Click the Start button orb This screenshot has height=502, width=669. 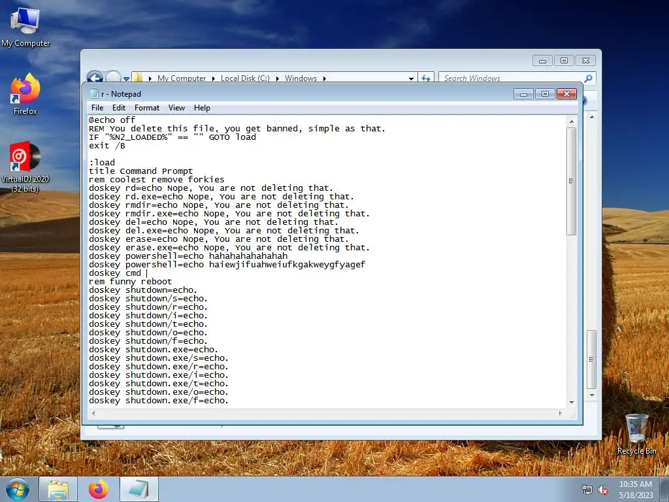[x=18, y=489]
